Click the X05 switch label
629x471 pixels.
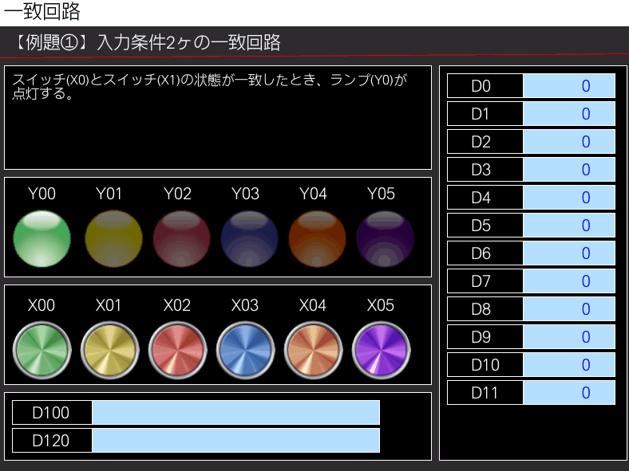(381, 305)
